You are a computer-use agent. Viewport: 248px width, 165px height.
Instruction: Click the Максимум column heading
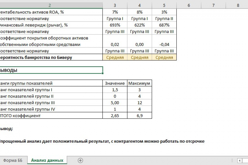(139, 83)
